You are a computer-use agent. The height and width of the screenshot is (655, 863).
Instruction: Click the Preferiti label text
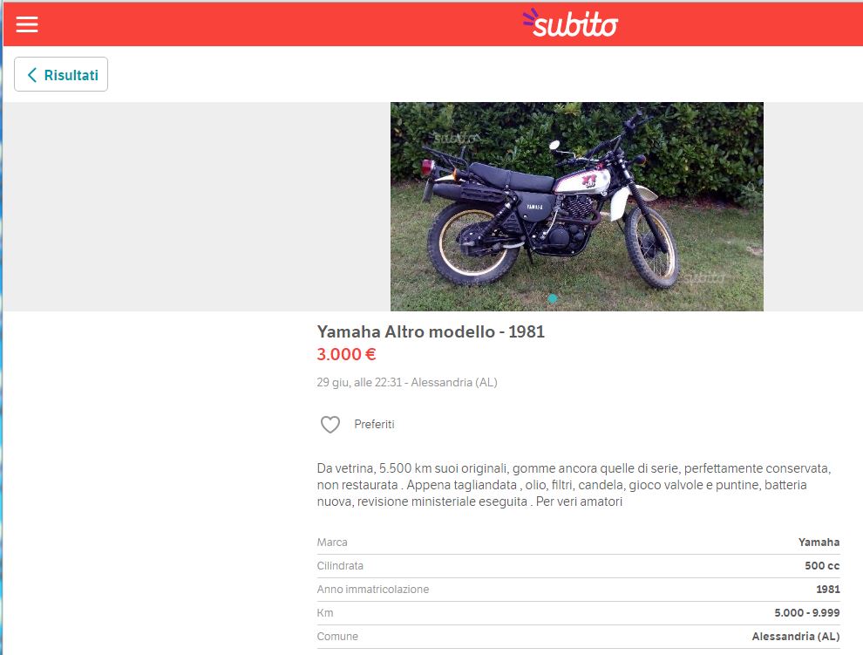[x=374, y=424]
